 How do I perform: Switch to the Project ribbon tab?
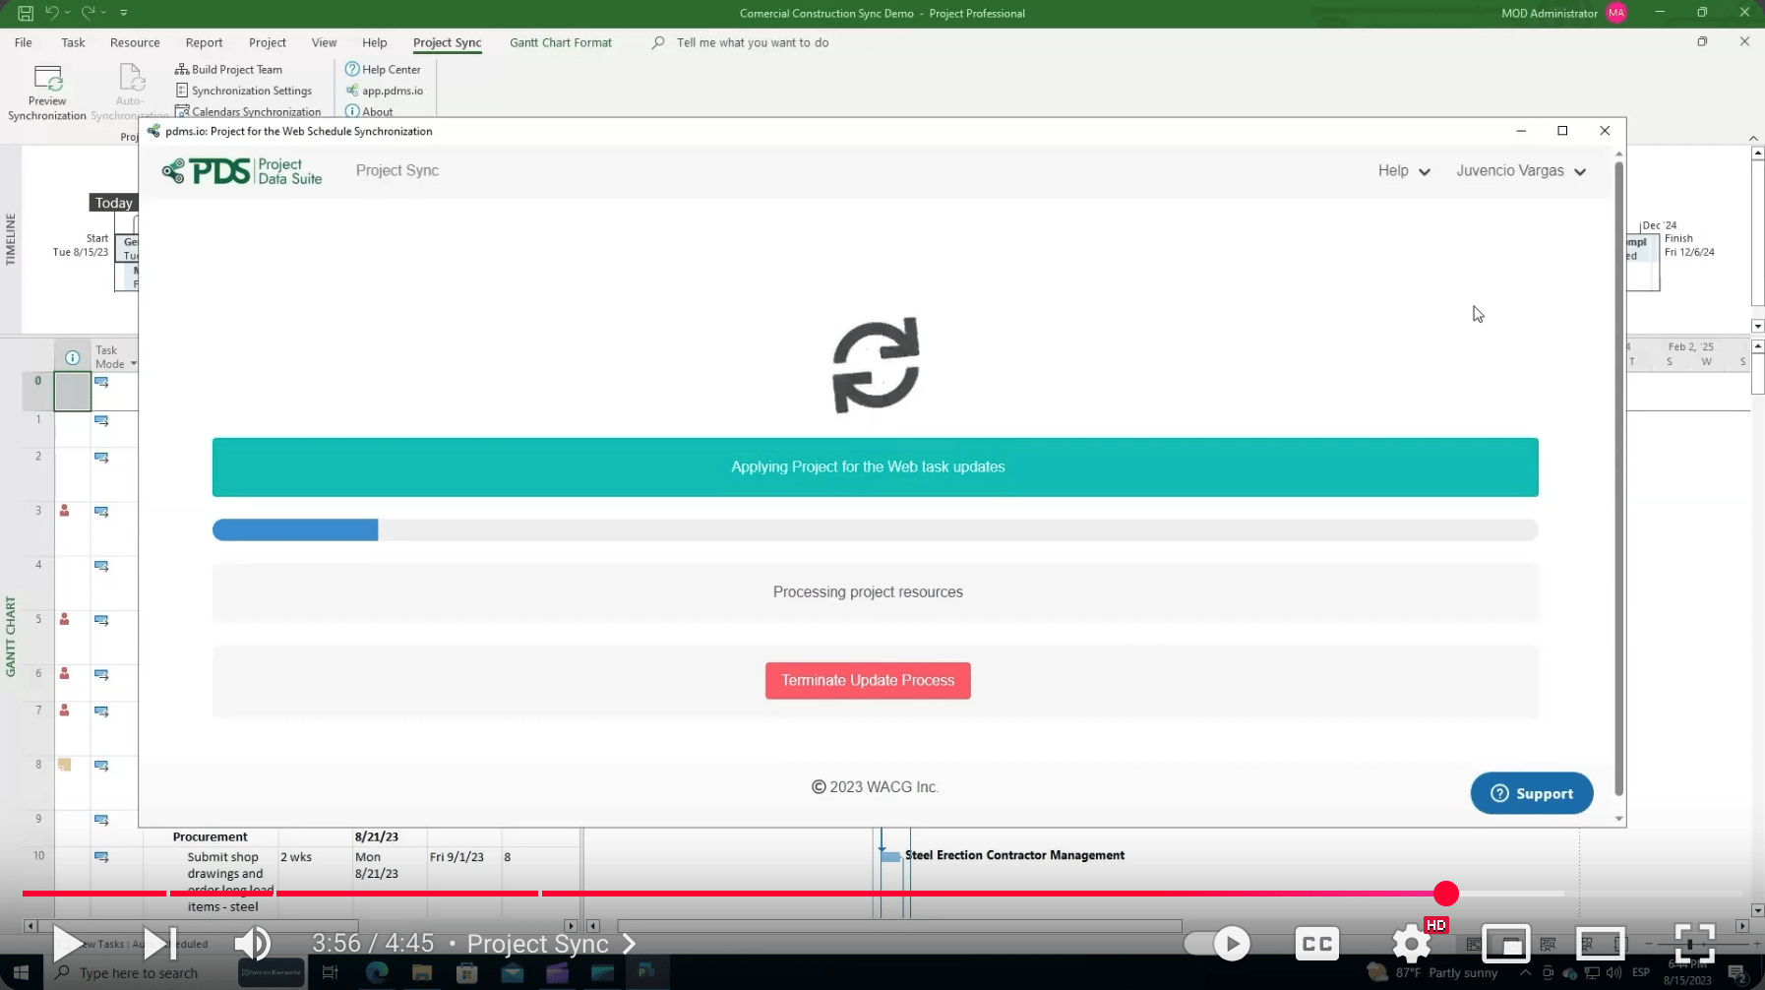click(268, 42)
